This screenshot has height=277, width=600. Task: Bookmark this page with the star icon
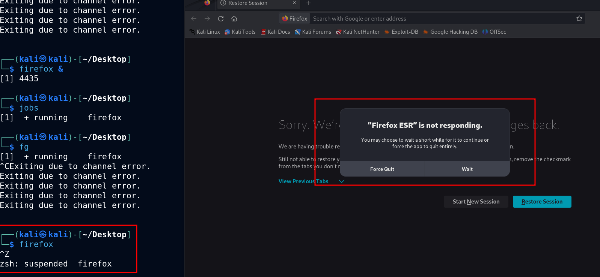(579, 19)
